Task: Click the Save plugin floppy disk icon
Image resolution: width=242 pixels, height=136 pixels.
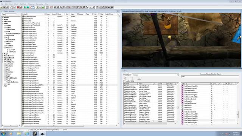Action: point(4,7)
